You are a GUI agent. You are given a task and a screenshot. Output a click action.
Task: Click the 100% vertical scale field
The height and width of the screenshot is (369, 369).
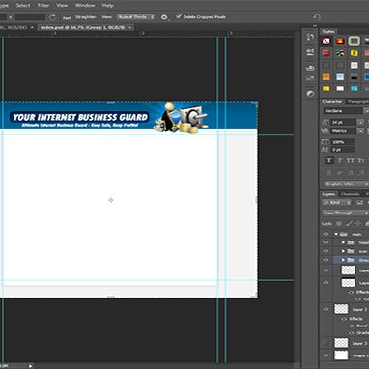[342, 142]
